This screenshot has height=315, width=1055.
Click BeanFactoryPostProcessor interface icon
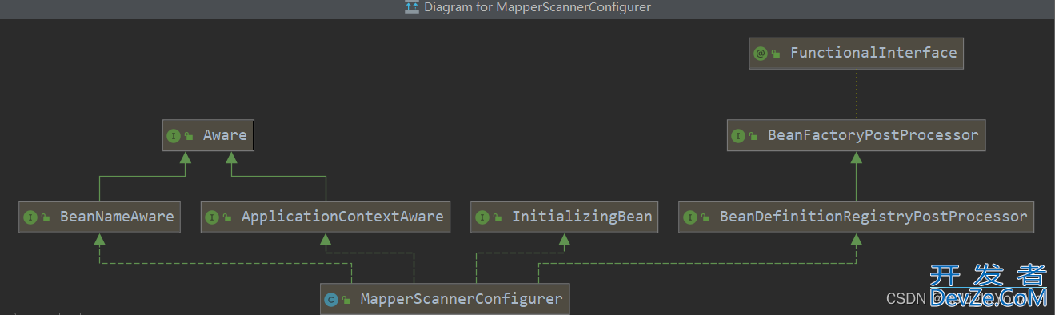tap(738, 136)
